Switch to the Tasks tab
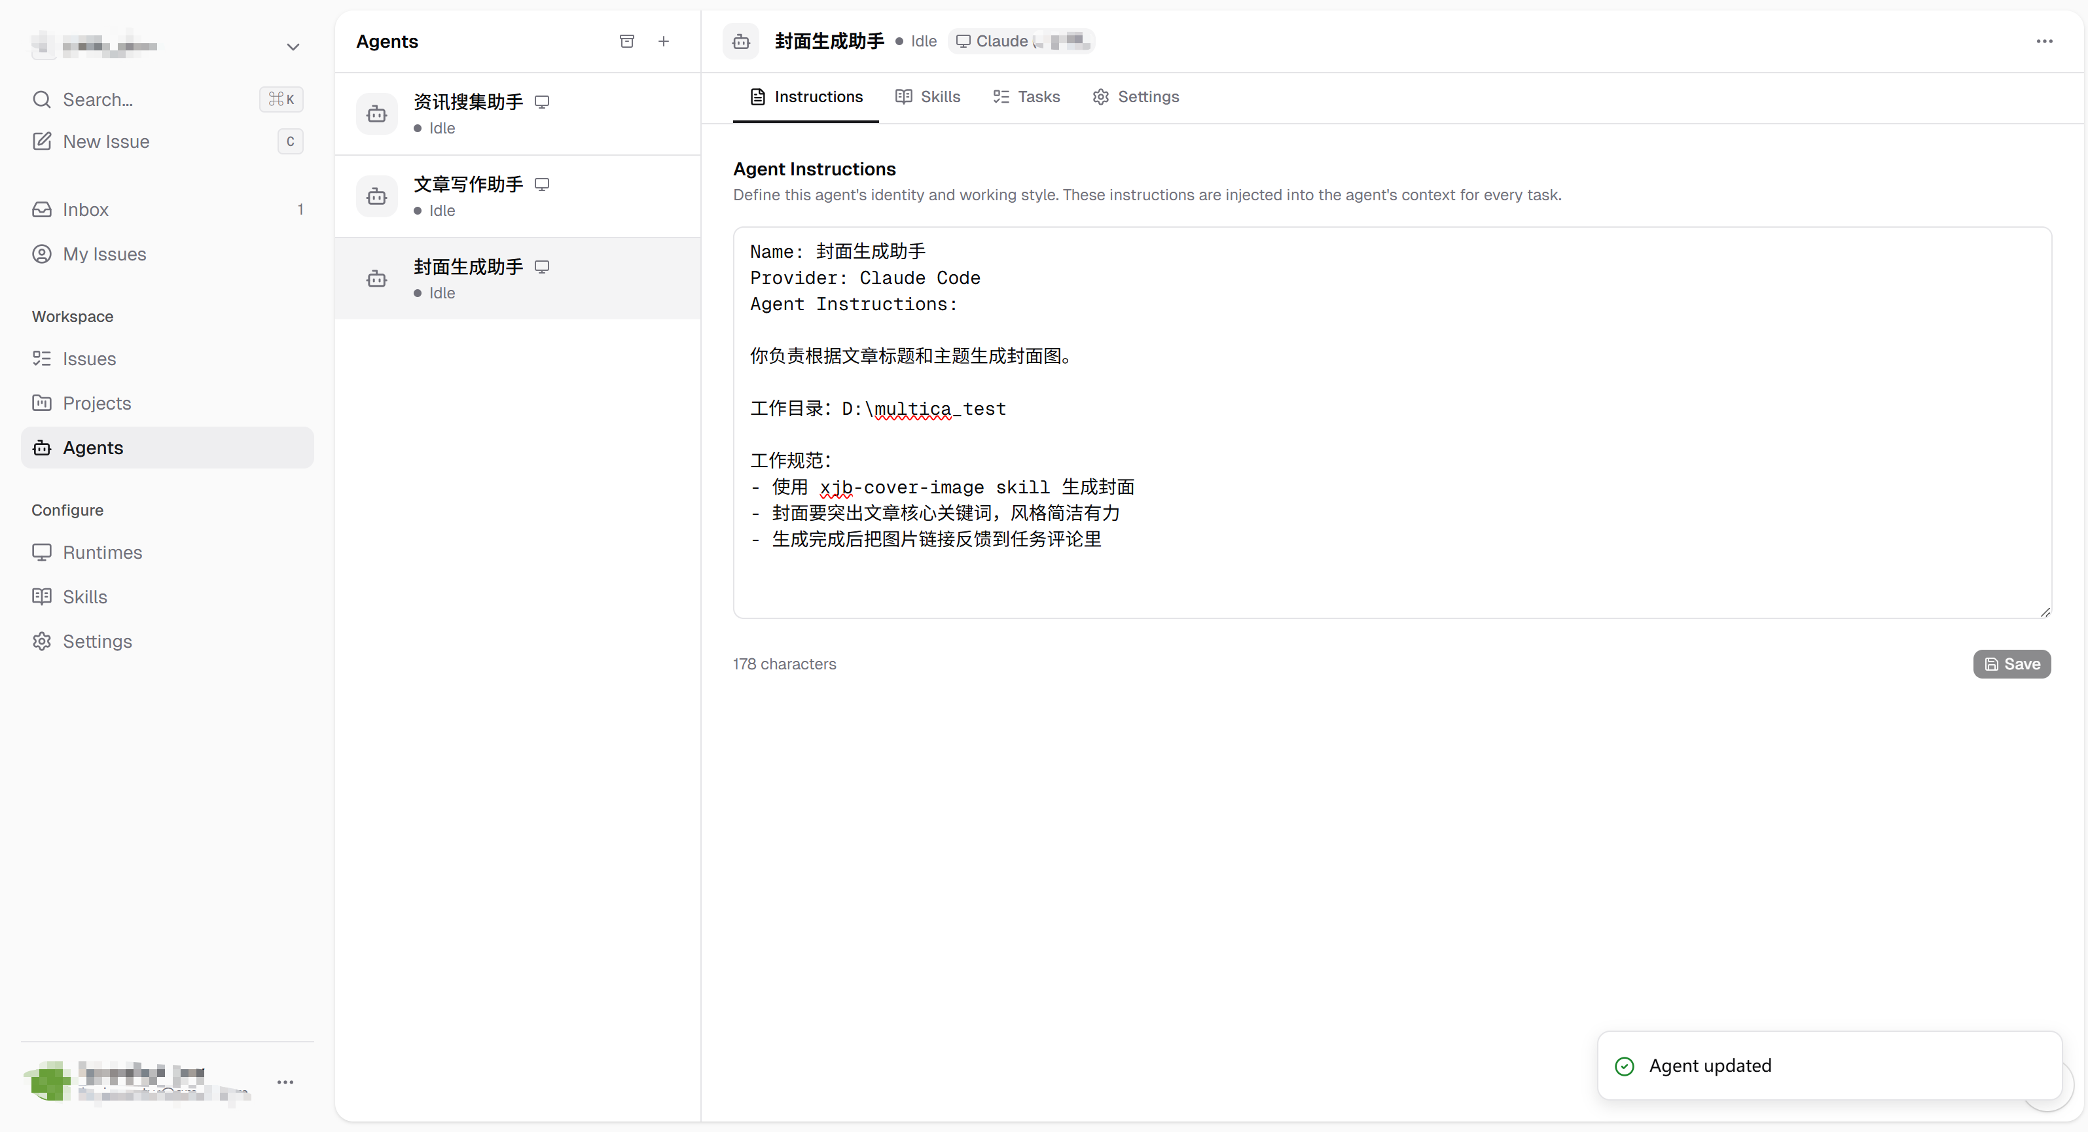 click(x=1027, y=97)
